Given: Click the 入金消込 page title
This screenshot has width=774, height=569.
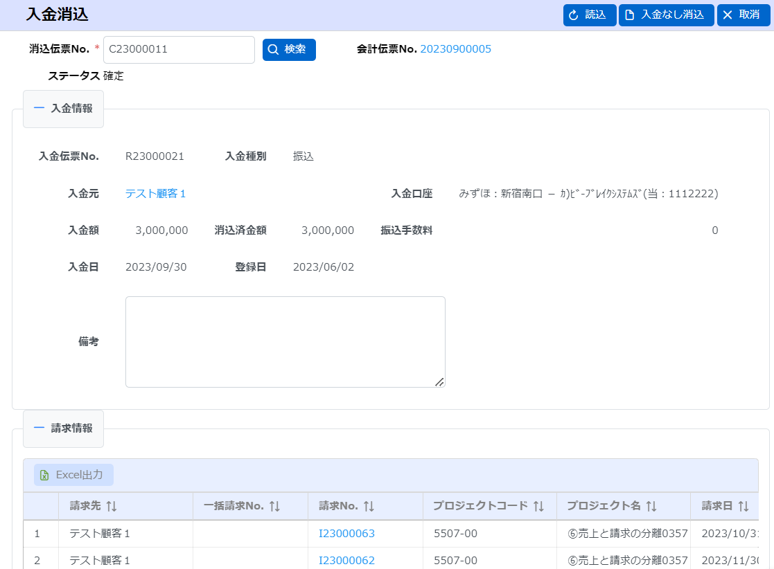Looking at the screenshot, I should 58,15.
